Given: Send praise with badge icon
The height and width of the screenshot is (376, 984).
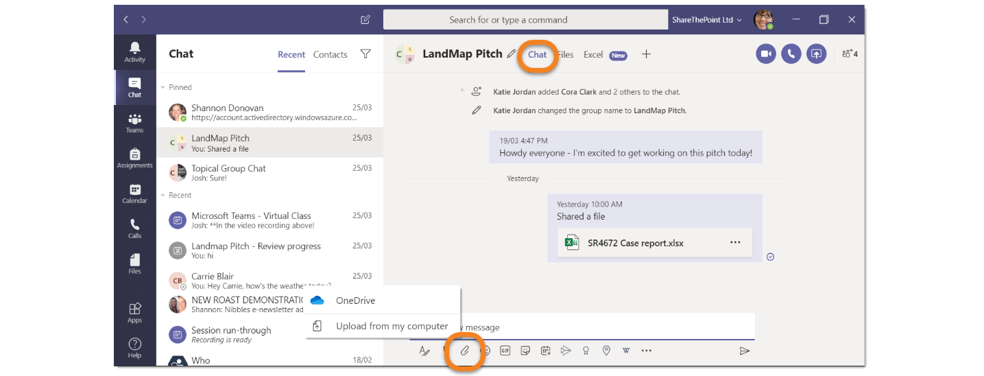Looking at the screenshot, I should tap(586, 351).
